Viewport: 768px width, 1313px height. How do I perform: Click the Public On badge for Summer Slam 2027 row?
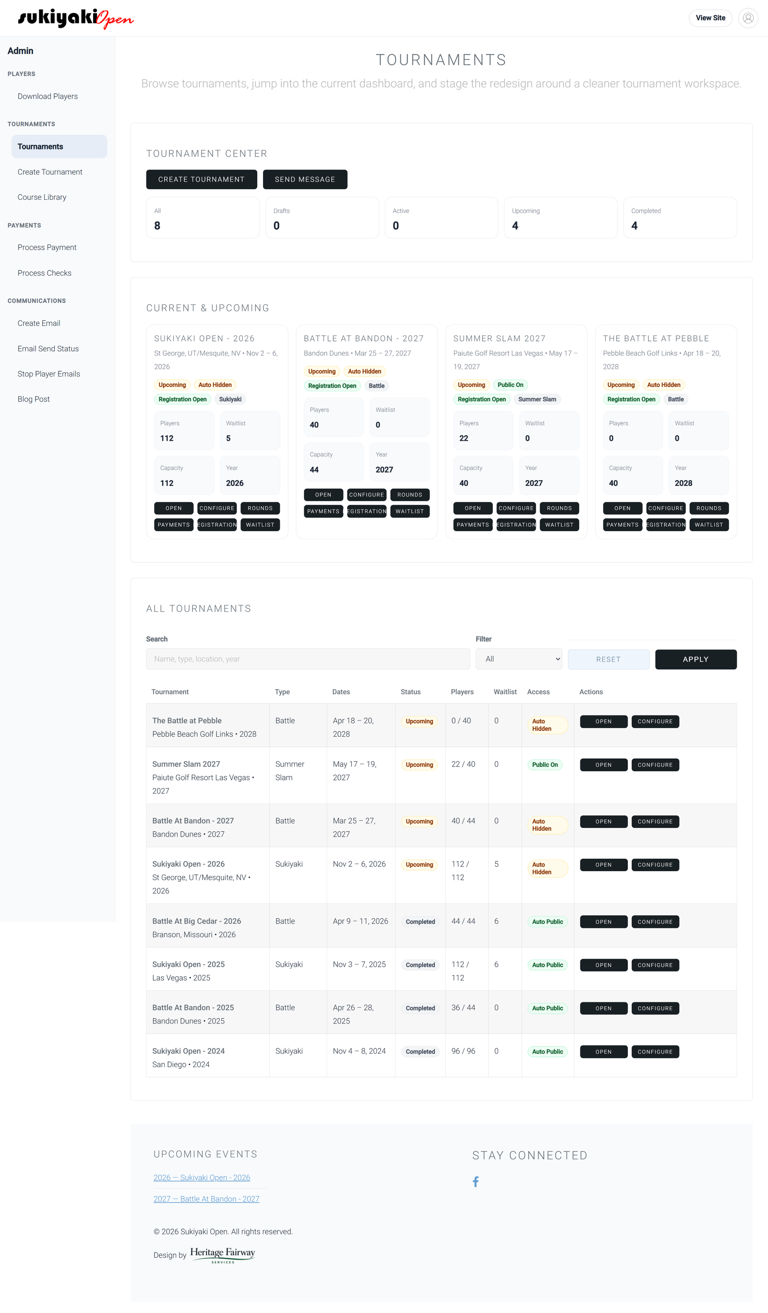point(545,765)
